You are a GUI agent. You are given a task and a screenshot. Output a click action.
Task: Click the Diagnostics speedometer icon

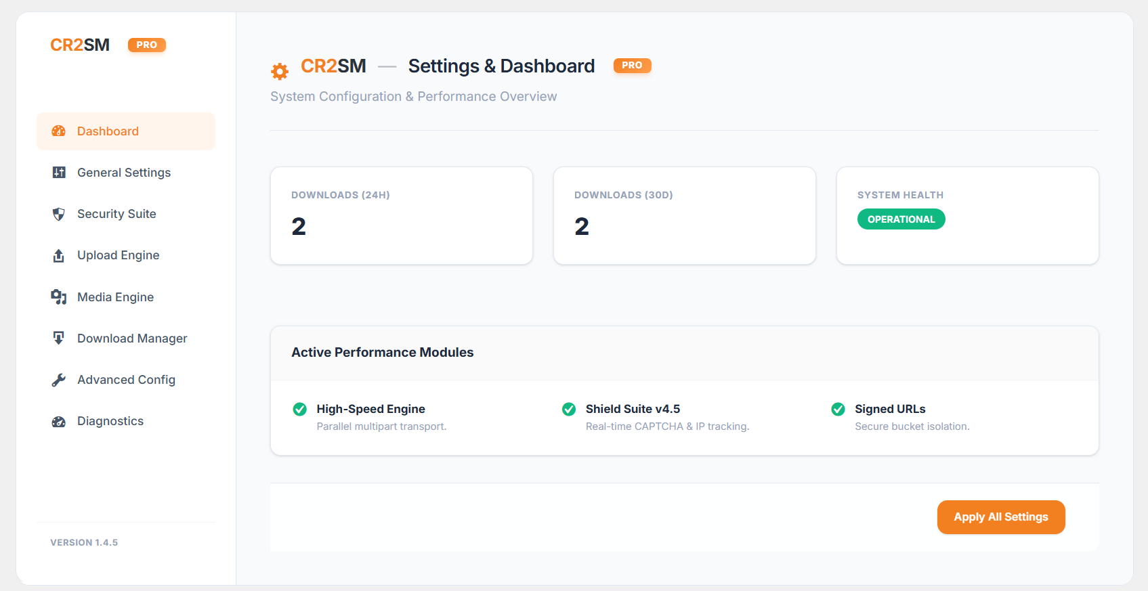tap(59, 422)
